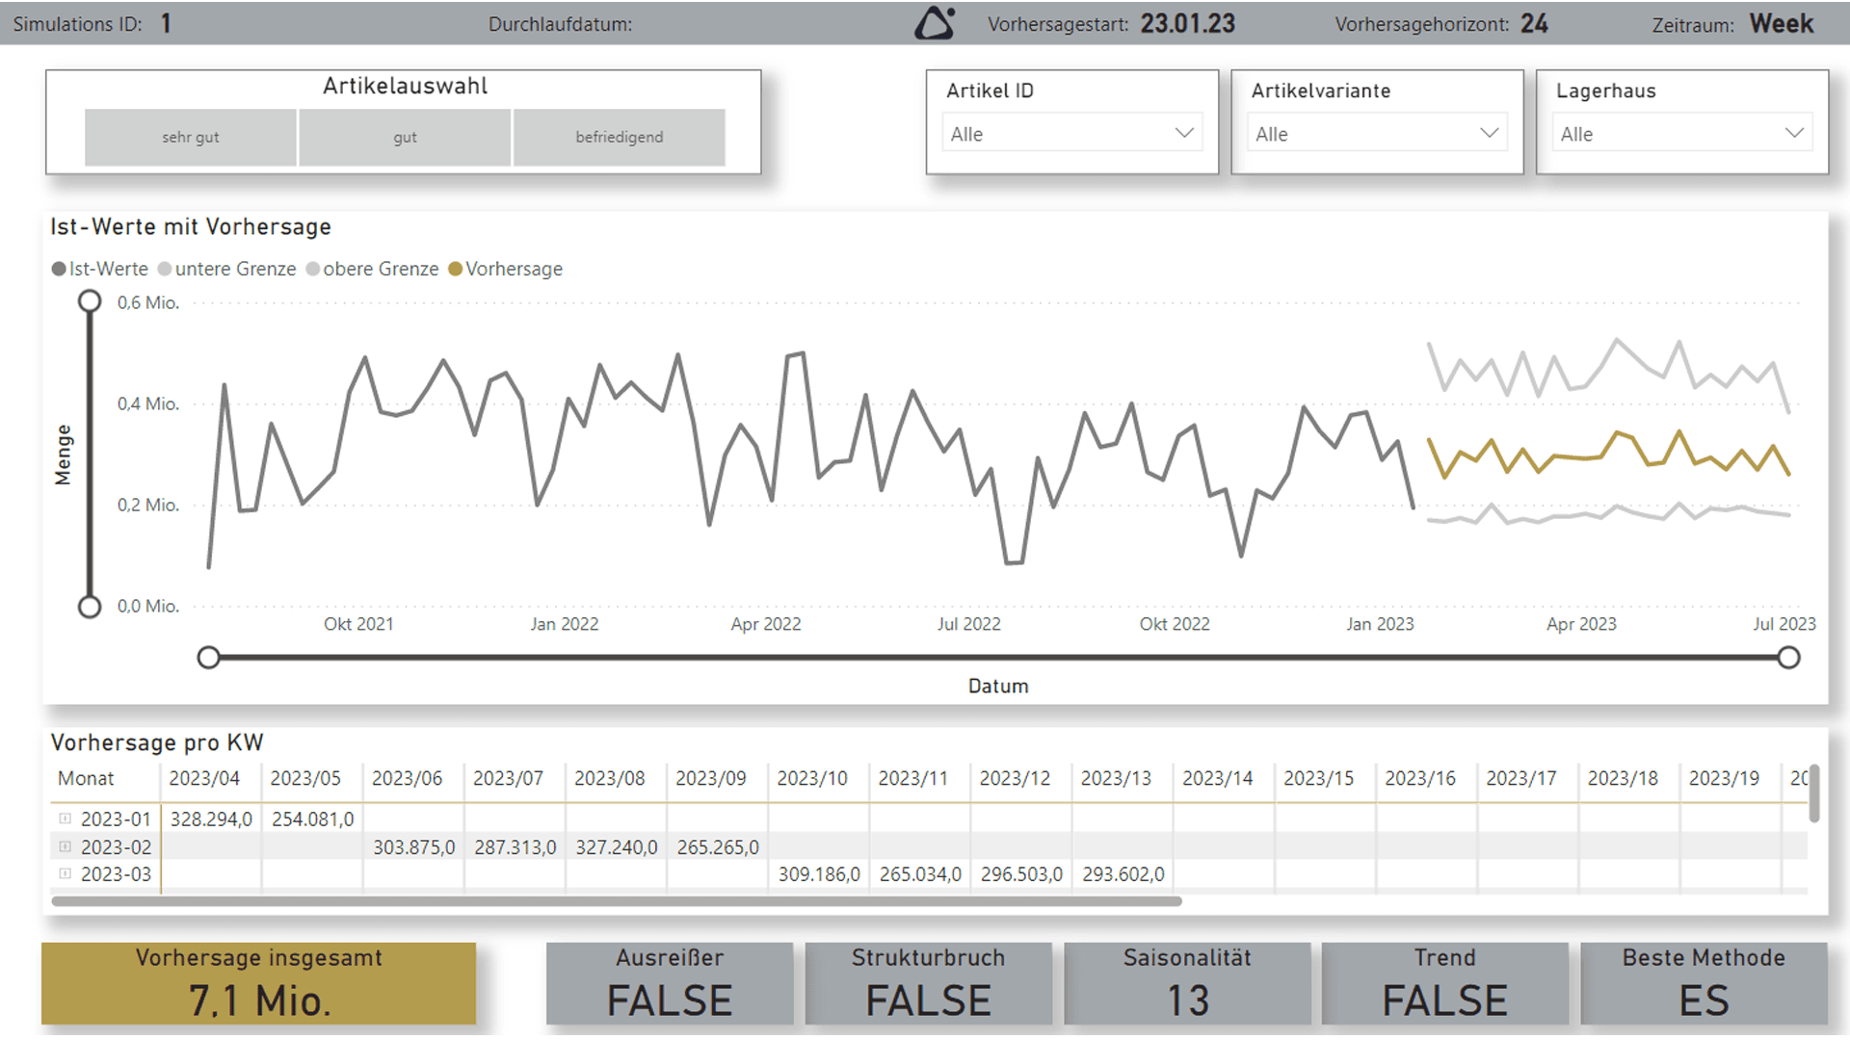
Task: Click Vorhersagestart date 23.01.23
Action: pos(1188,23)
